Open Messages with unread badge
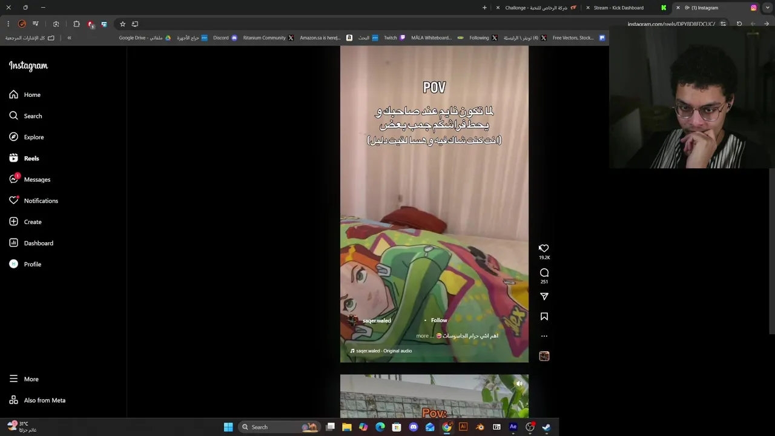775x436 pixels. point(30,179)
